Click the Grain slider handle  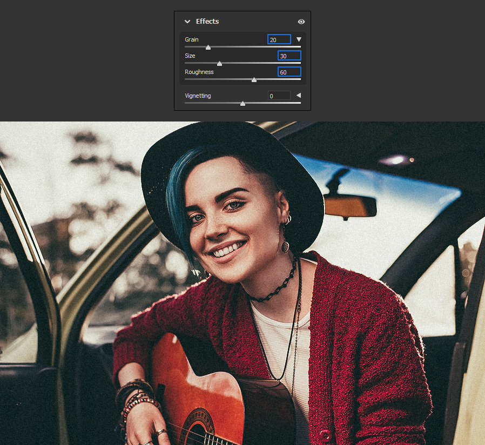click(x=208, y=48)
